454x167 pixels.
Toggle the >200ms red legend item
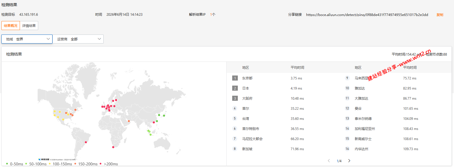(109, 164)
